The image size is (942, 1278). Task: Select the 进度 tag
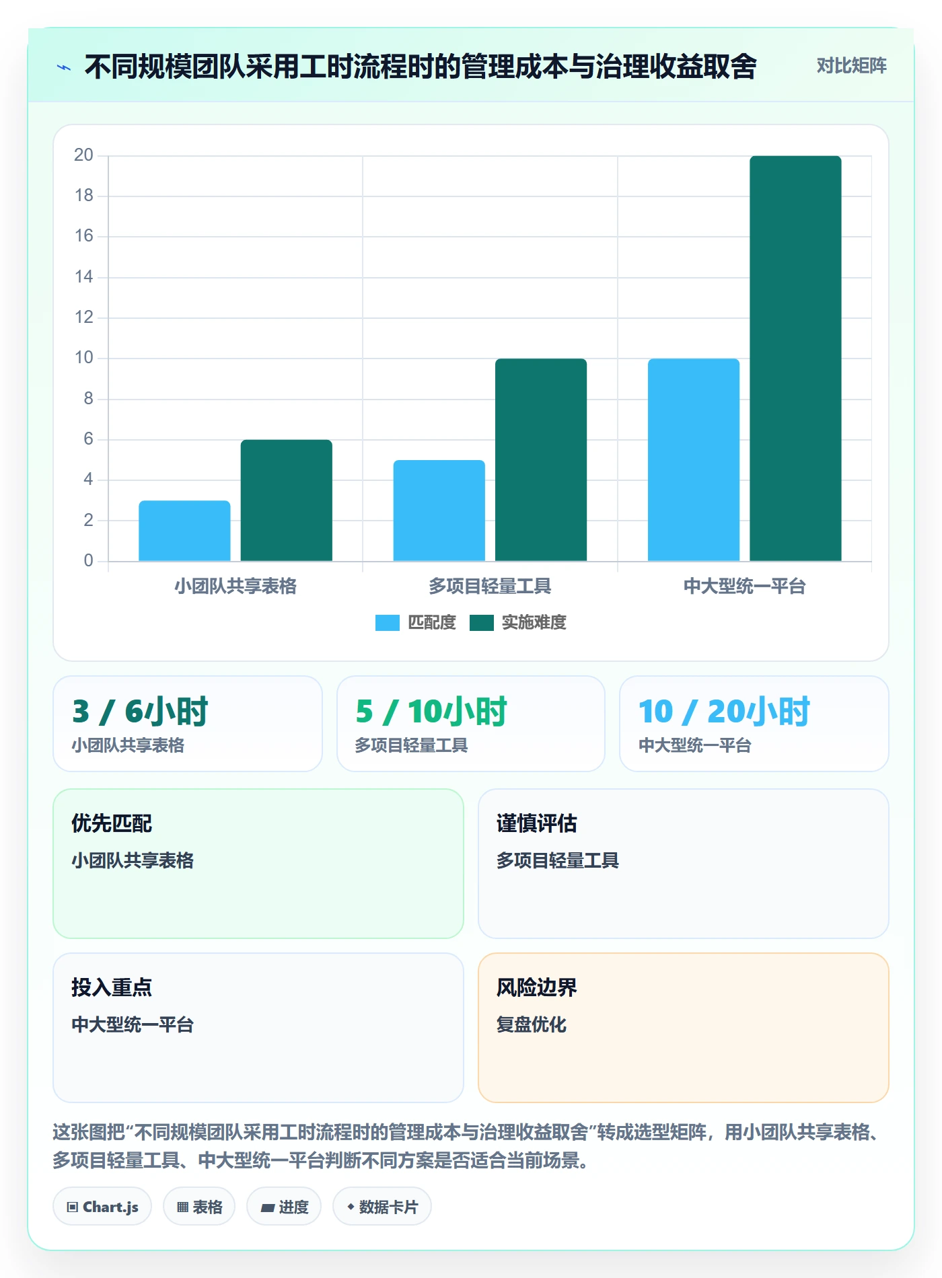point(284,1206)
